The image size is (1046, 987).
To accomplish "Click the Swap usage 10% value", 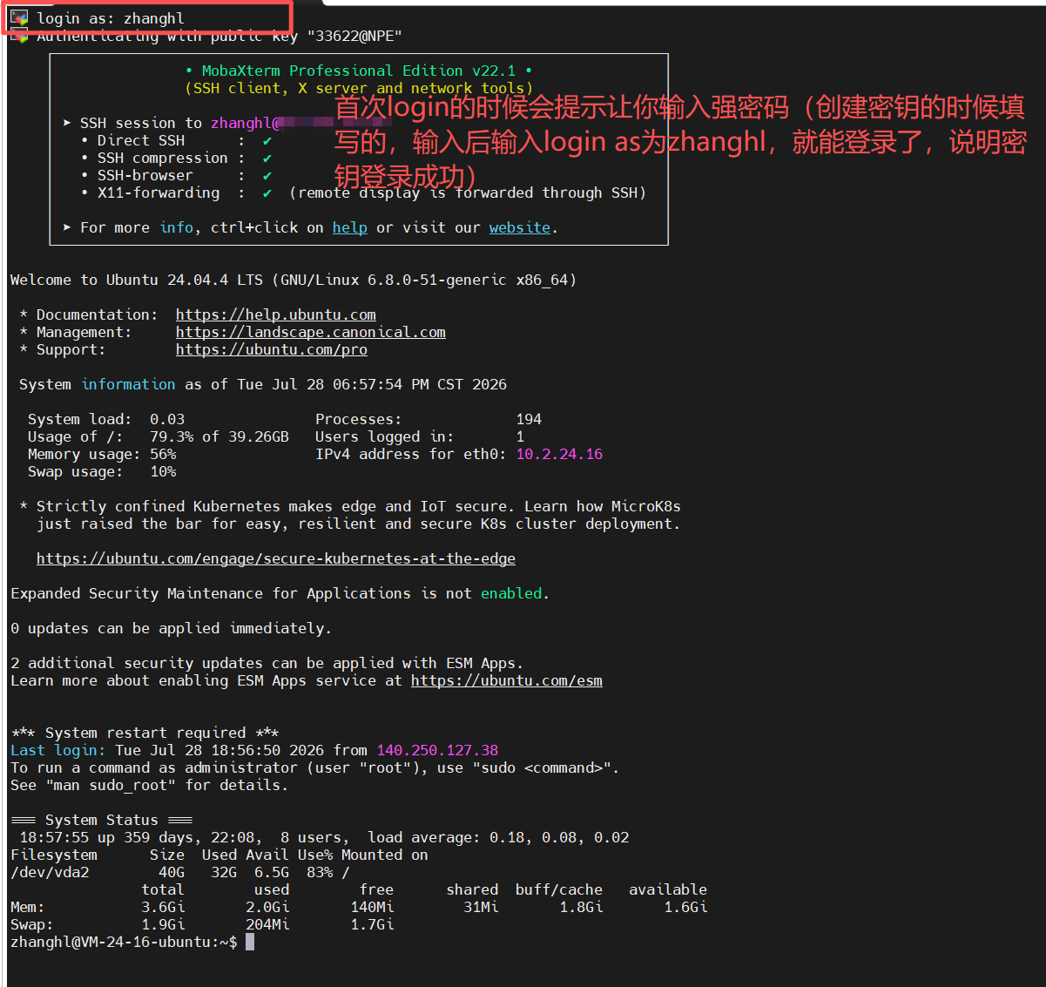I will click(163, 471).
